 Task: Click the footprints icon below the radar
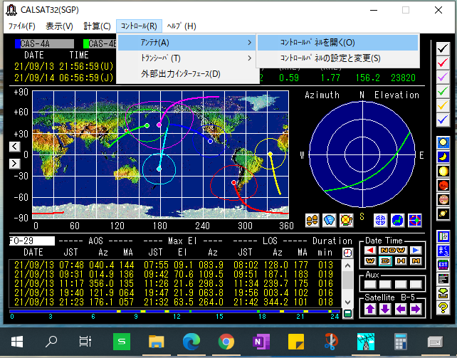pyautogui.click(x=311, y=219)
